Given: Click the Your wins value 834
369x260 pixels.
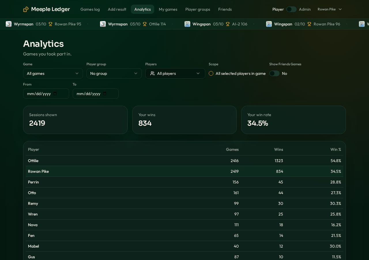Looking at the screenshot, I should click(x=145, y=123).
